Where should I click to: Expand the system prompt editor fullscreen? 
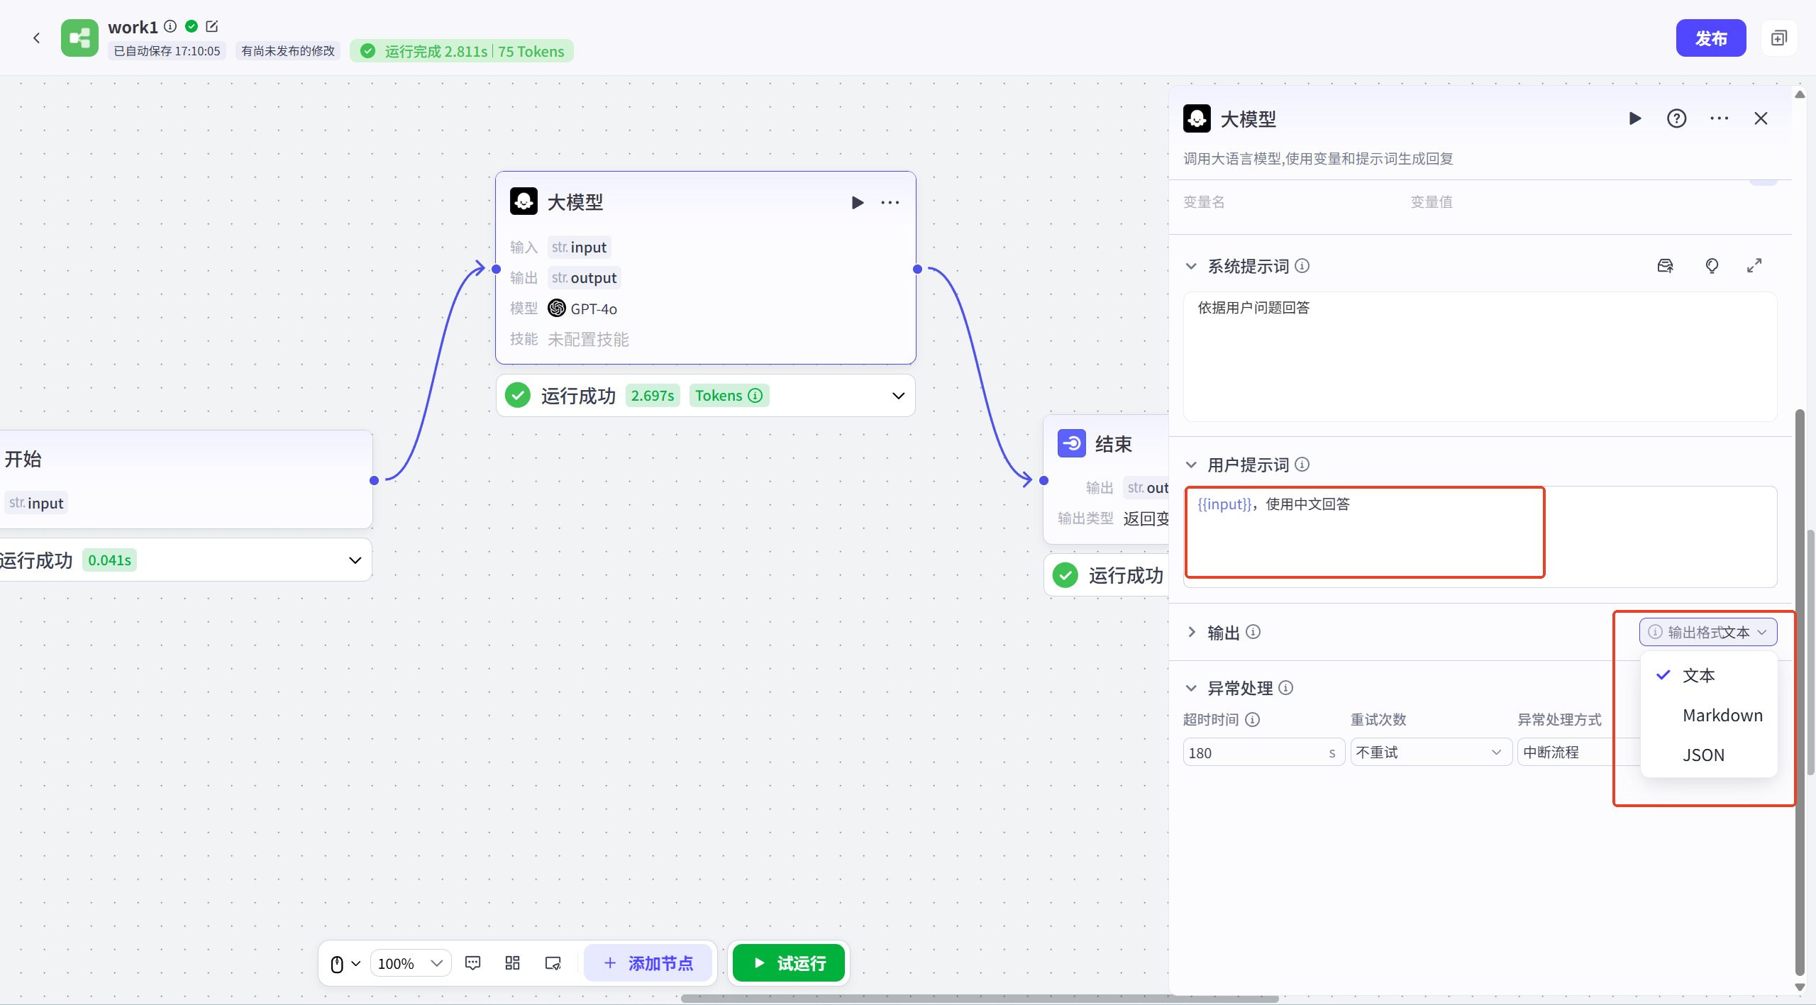tap(1754, 265)
